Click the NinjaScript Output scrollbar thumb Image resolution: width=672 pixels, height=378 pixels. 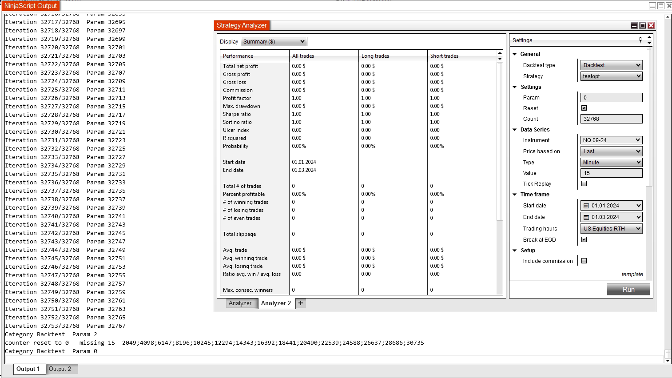tap(668, 354)
